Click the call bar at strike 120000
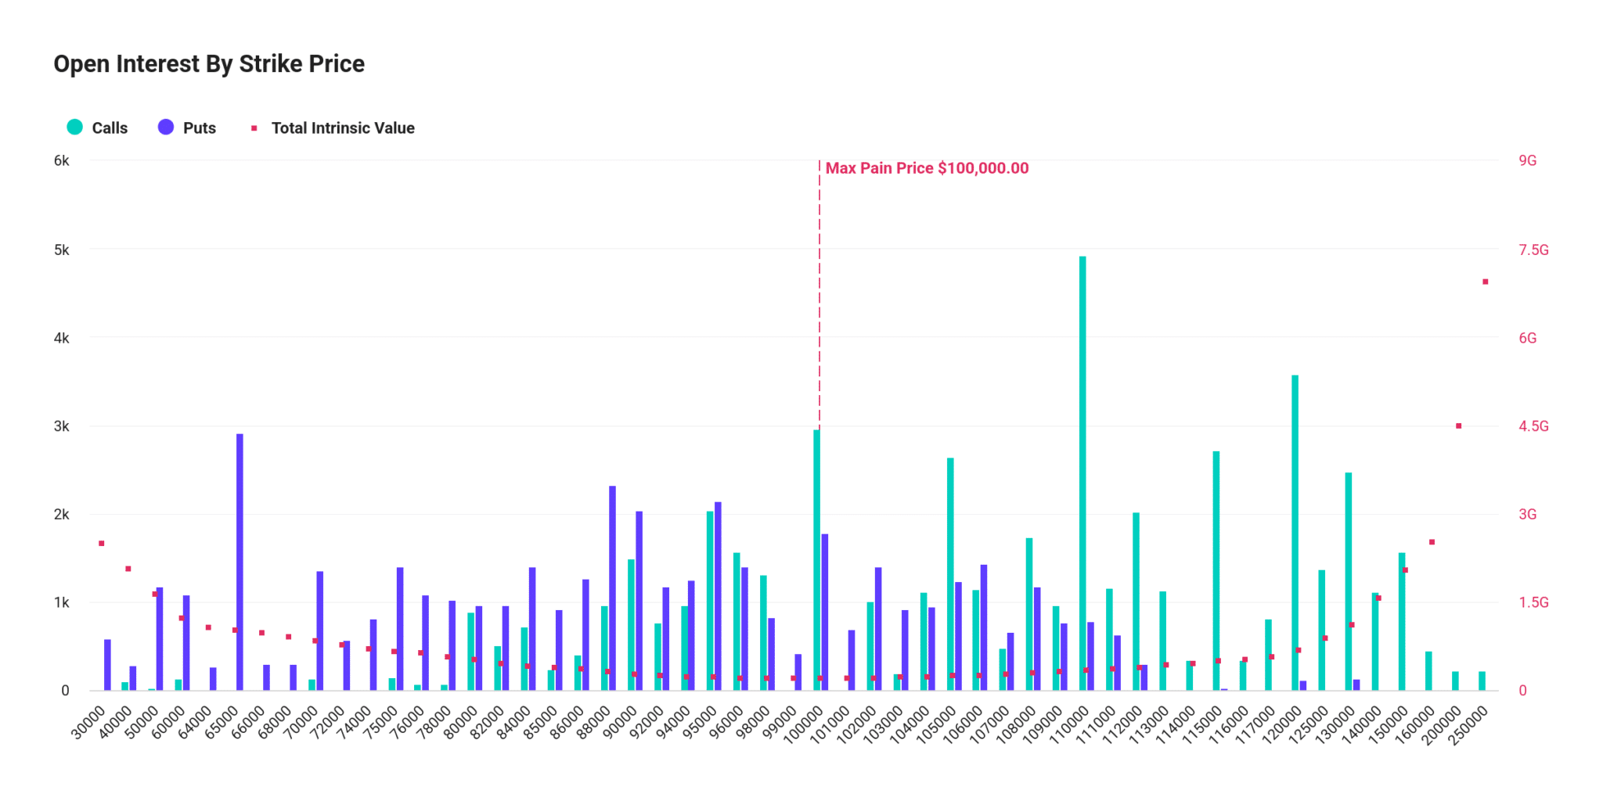Viewport: 1603px width, 801px height. click(x=1295, y=533)
